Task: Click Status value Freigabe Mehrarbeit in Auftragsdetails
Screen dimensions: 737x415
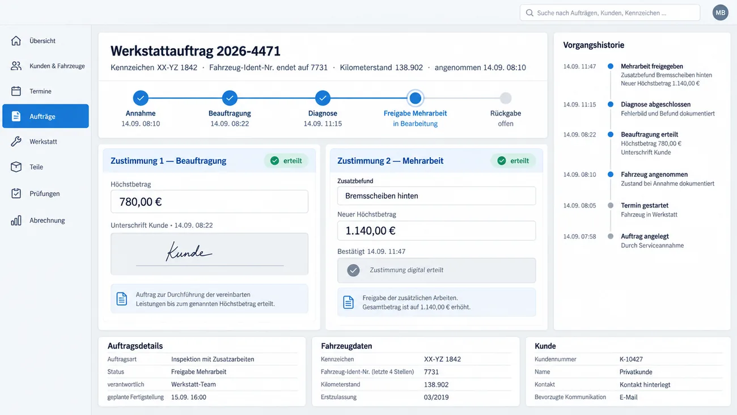Action: pyautogui.click(x=199, y=372)
